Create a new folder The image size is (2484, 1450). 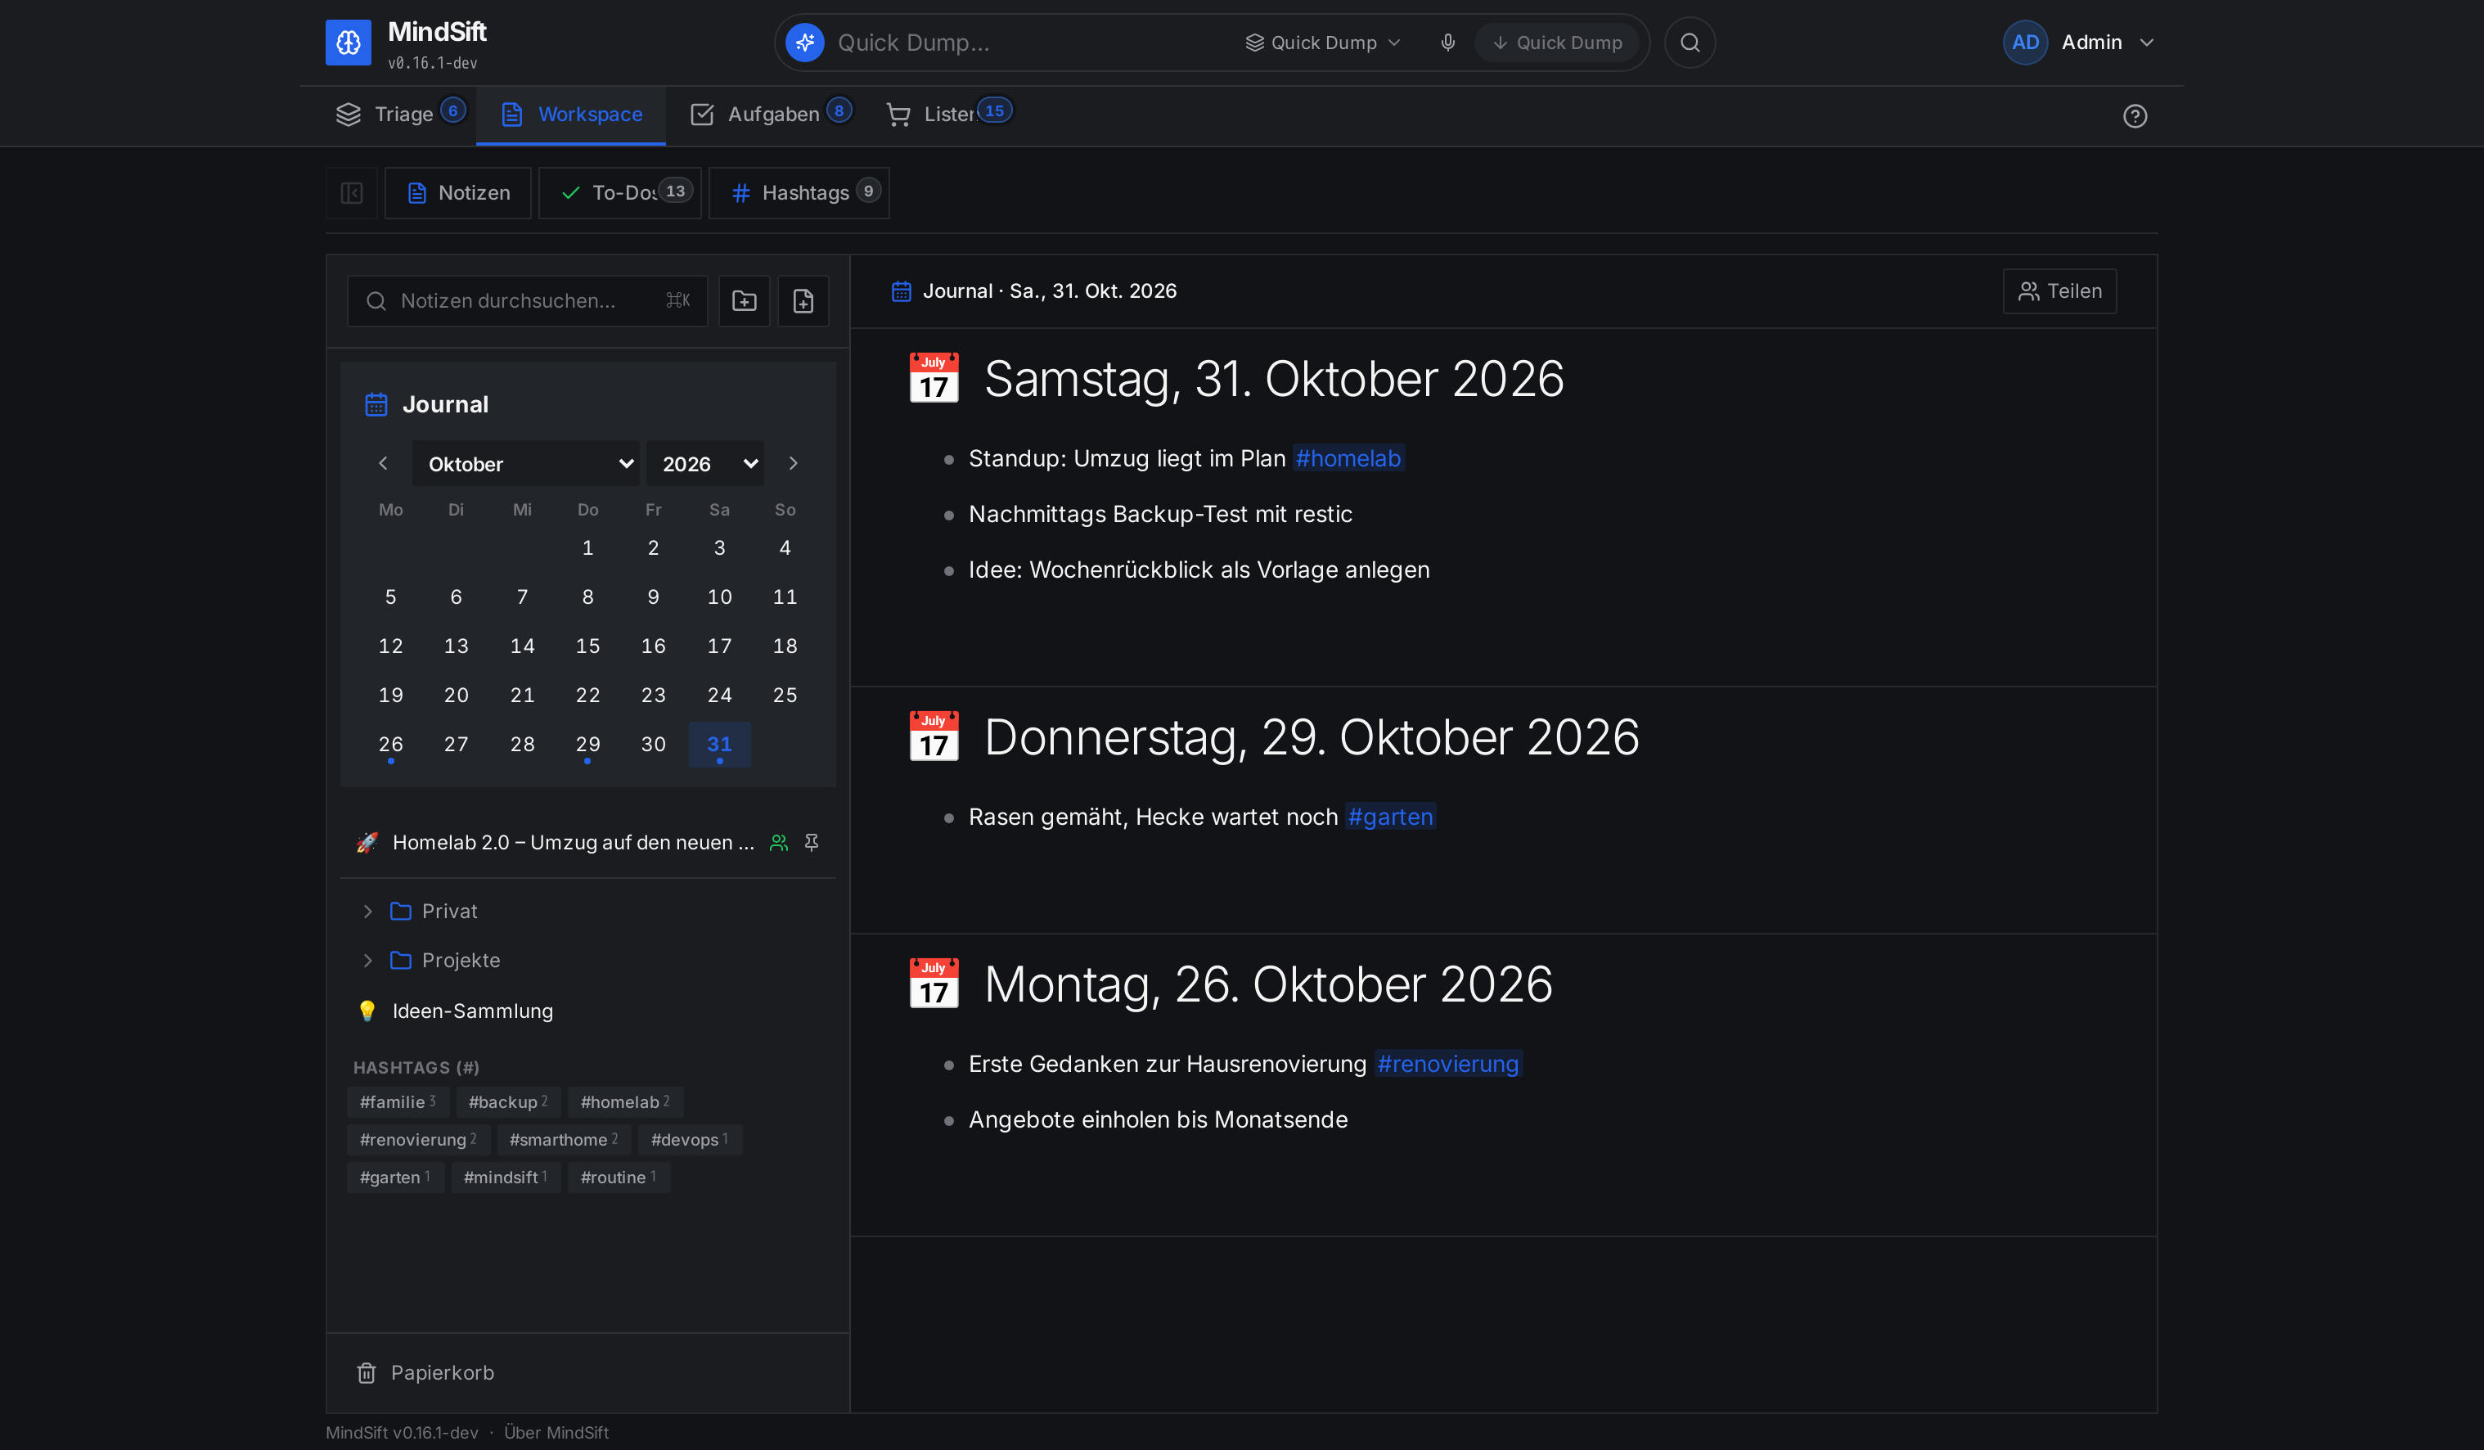[745, 300]
